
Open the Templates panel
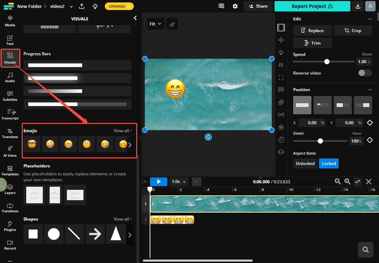(x=10, y=171)
